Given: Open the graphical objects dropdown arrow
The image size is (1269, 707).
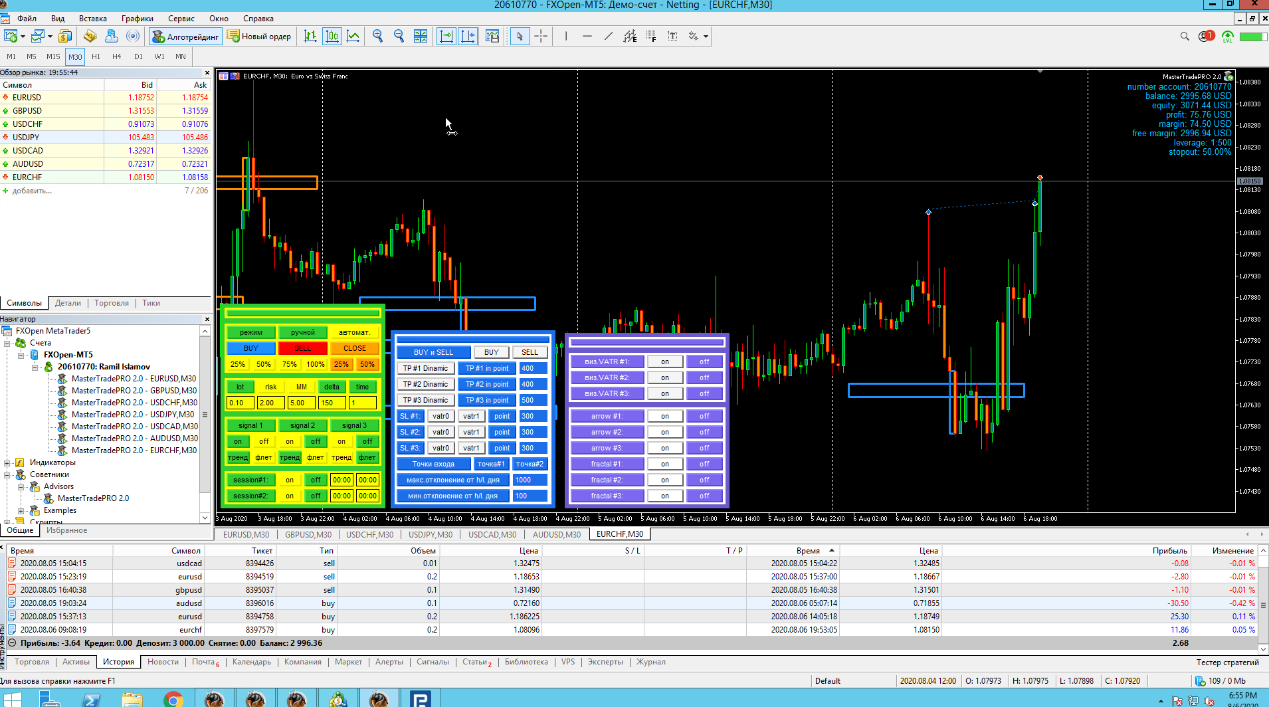Looking at the screenshot, I should pos(706,37).
